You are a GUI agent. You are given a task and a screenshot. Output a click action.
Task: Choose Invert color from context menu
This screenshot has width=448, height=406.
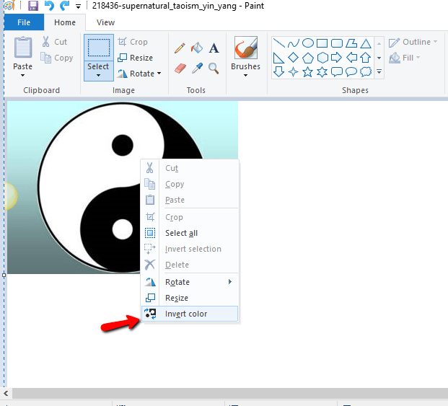tap(190, 314)
